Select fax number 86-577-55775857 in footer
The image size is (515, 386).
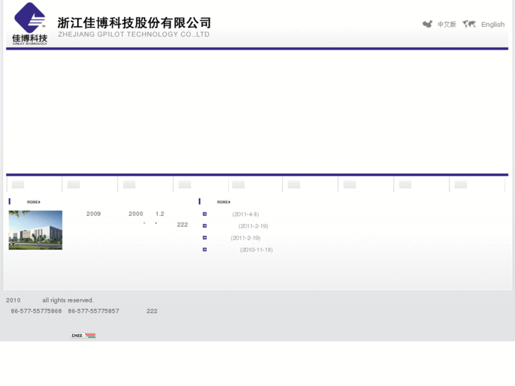(x=94, y=311)
